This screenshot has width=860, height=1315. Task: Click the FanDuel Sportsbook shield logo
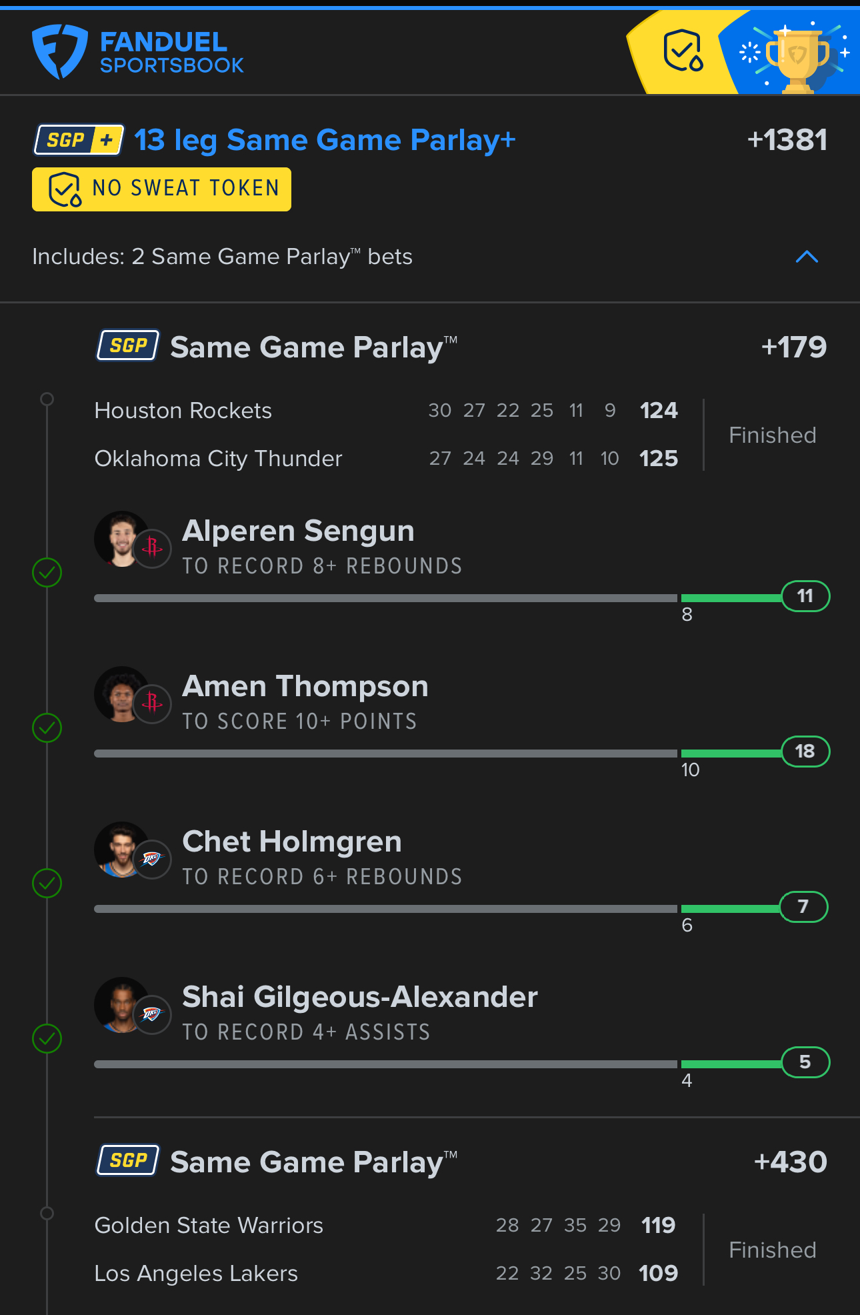59,51
